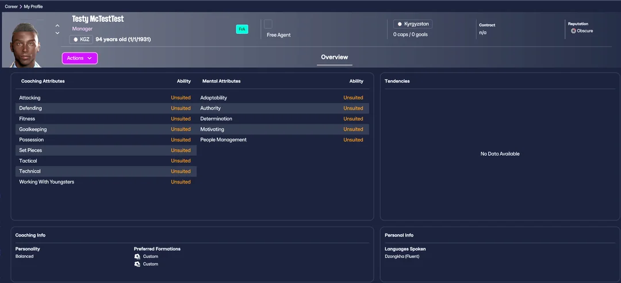Switch to the Overview tab

click(x=334, y=57)
